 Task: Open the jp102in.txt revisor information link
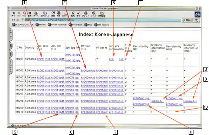tap(157, 101)
